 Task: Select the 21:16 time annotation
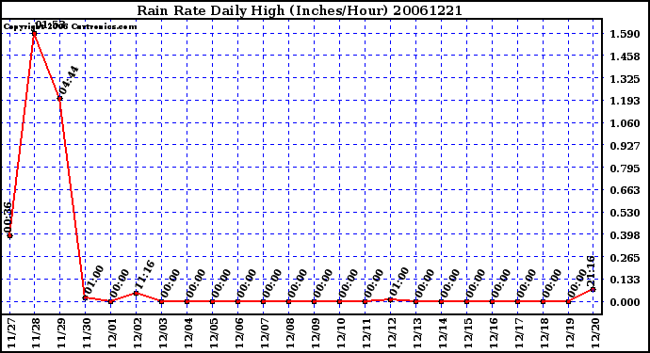pyautogui.click(x=591, y=270)
